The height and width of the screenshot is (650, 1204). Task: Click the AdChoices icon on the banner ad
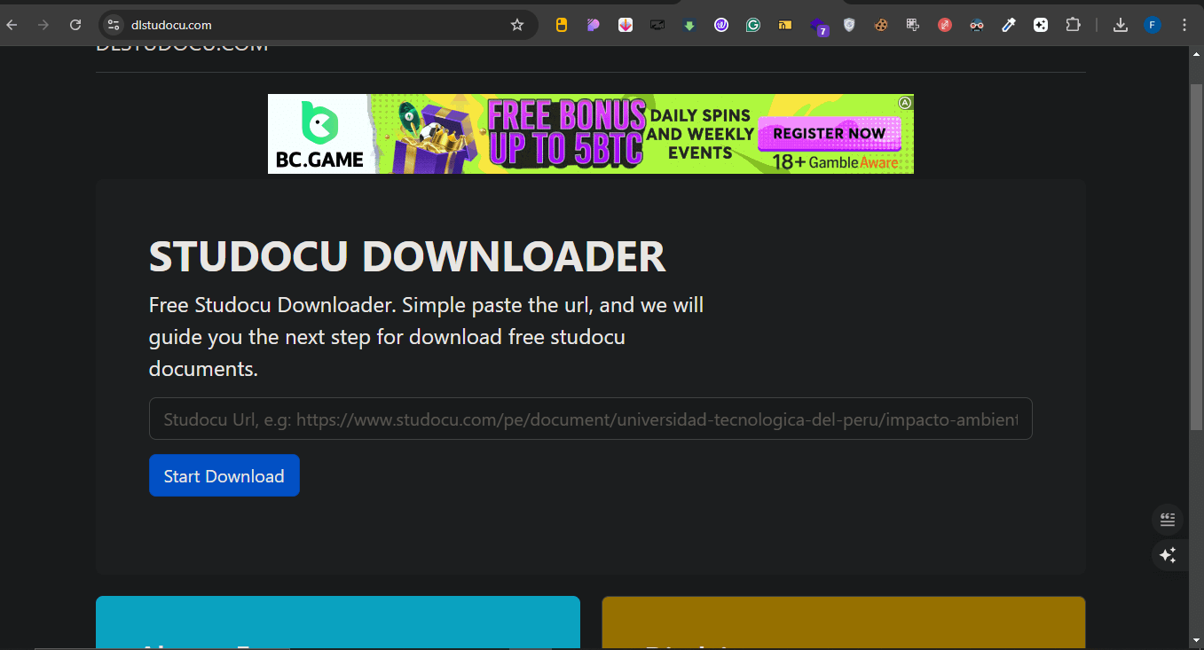(904, 103)
